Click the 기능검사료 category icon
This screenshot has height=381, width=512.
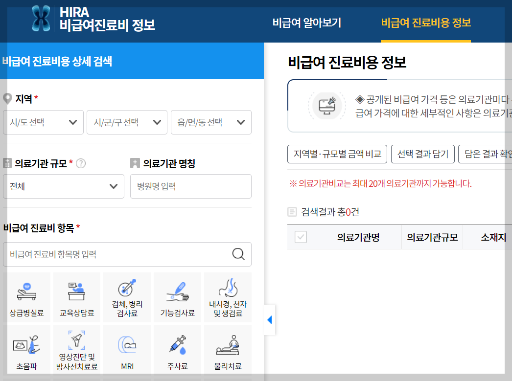coord(177,297)
